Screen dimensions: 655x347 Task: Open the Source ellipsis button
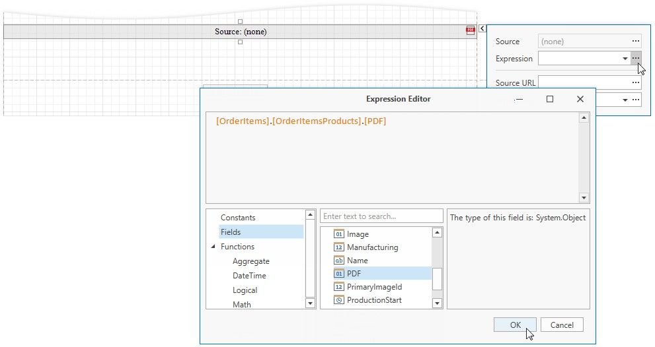(x=635, y=41)
